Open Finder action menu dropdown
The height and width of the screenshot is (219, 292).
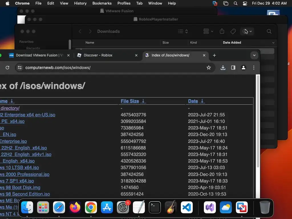click(x=247, y=31)
